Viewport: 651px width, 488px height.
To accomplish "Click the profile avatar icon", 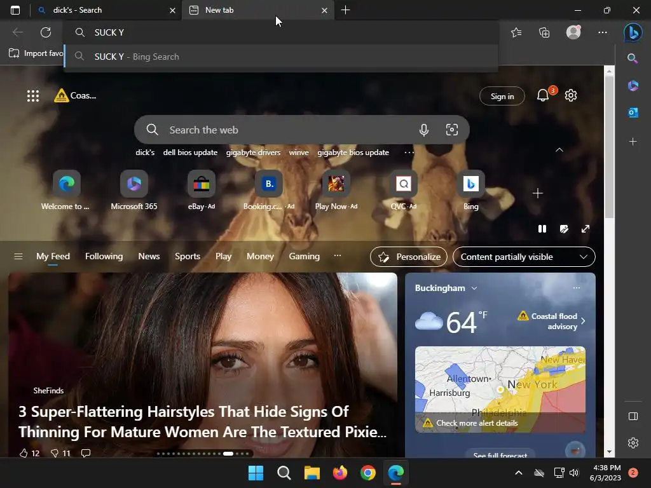I will [573, 32].
